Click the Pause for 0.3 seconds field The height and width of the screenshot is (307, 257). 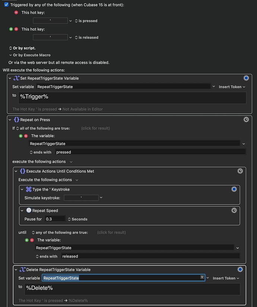pos(55,219)
